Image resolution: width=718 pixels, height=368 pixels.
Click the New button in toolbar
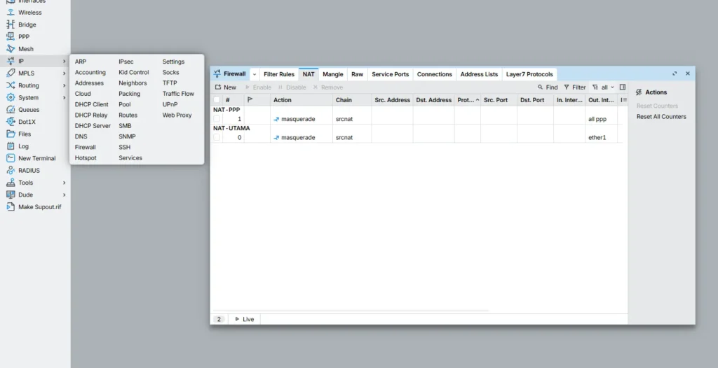click(226, 87)
